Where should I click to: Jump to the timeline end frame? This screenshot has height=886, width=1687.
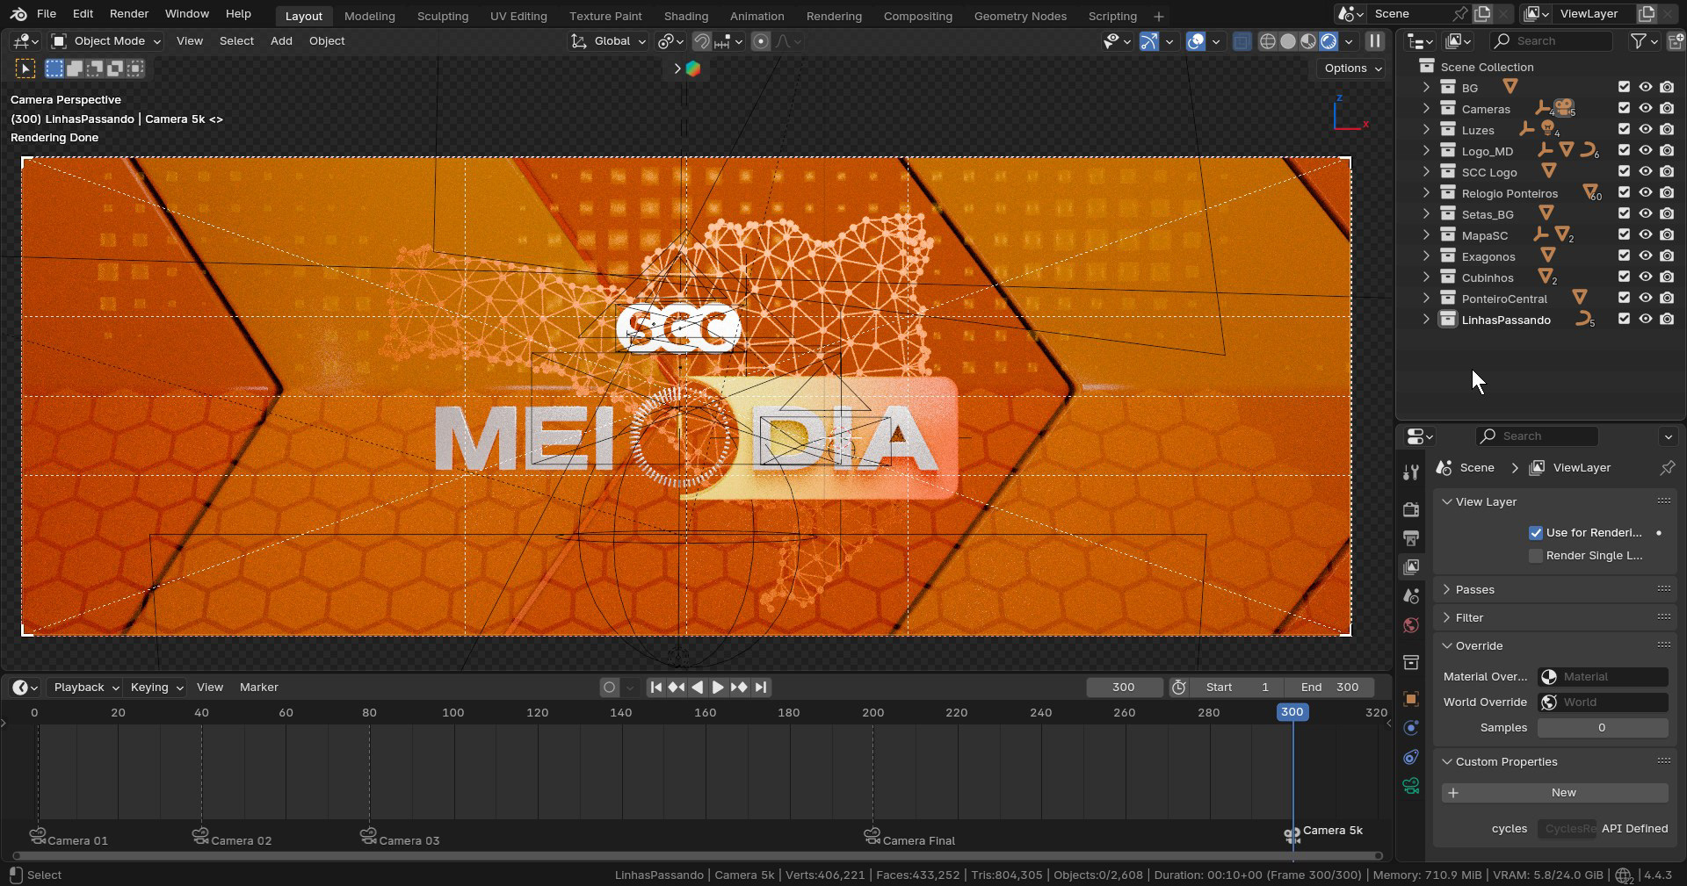click(x=761, y=688)
